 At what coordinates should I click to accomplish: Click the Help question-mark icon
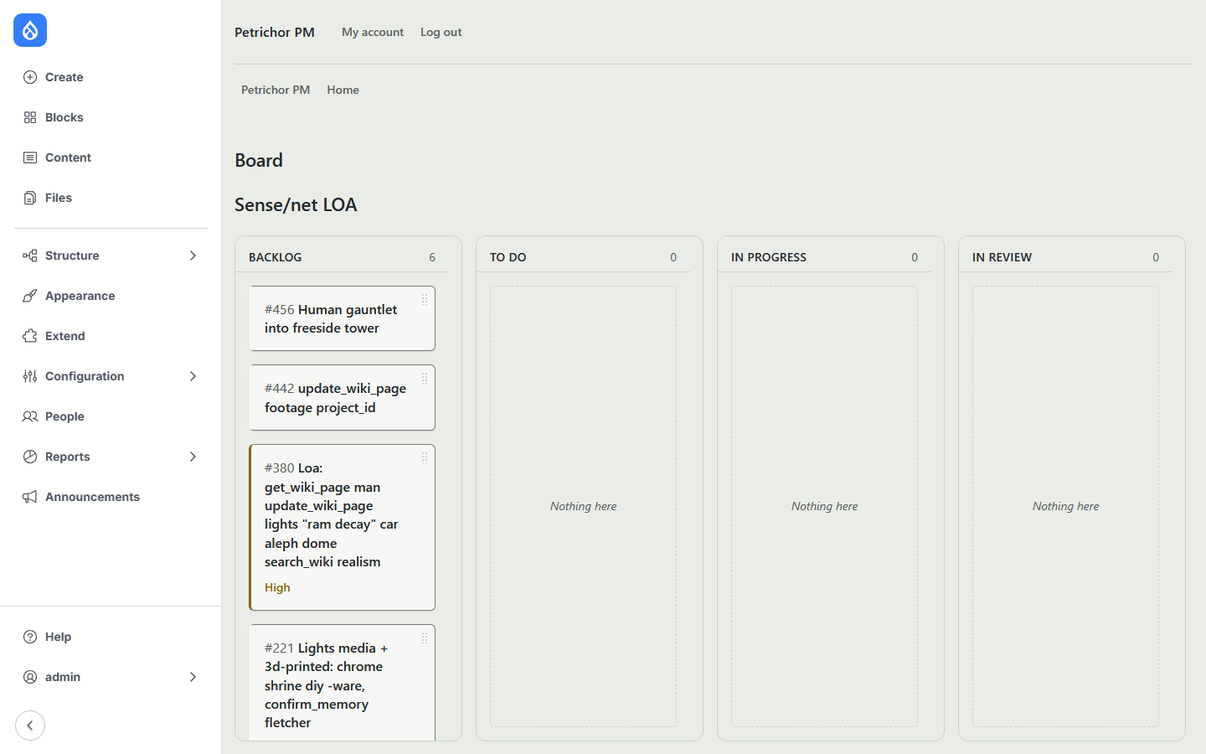(x=30, y=637)
